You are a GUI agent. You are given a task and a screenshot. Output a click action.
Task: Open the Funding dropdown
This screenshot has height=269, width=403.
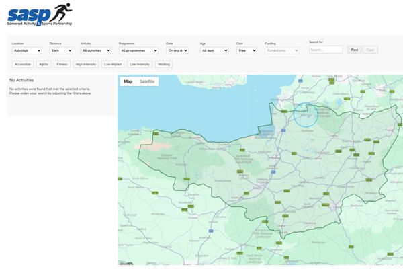click(282, 50)
